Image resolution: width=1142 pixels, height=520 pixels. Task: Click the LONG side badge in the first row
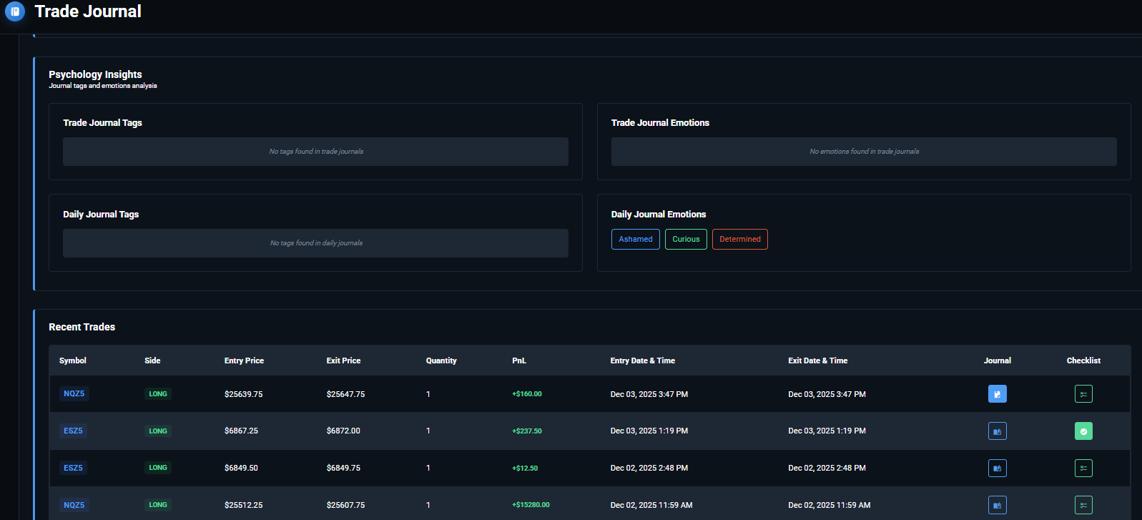coord(158,394)
